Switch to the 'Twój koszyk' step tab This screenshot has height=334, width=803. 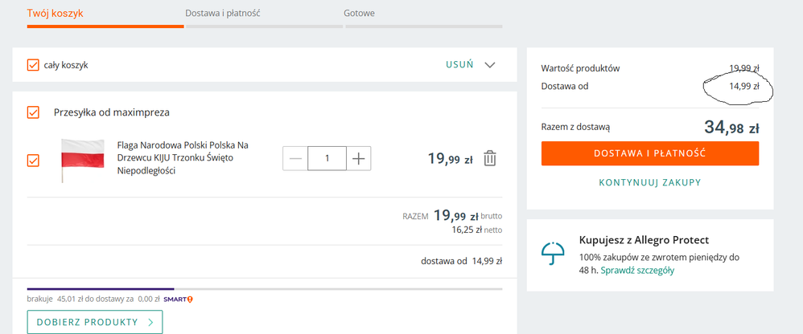pos(55,14)
